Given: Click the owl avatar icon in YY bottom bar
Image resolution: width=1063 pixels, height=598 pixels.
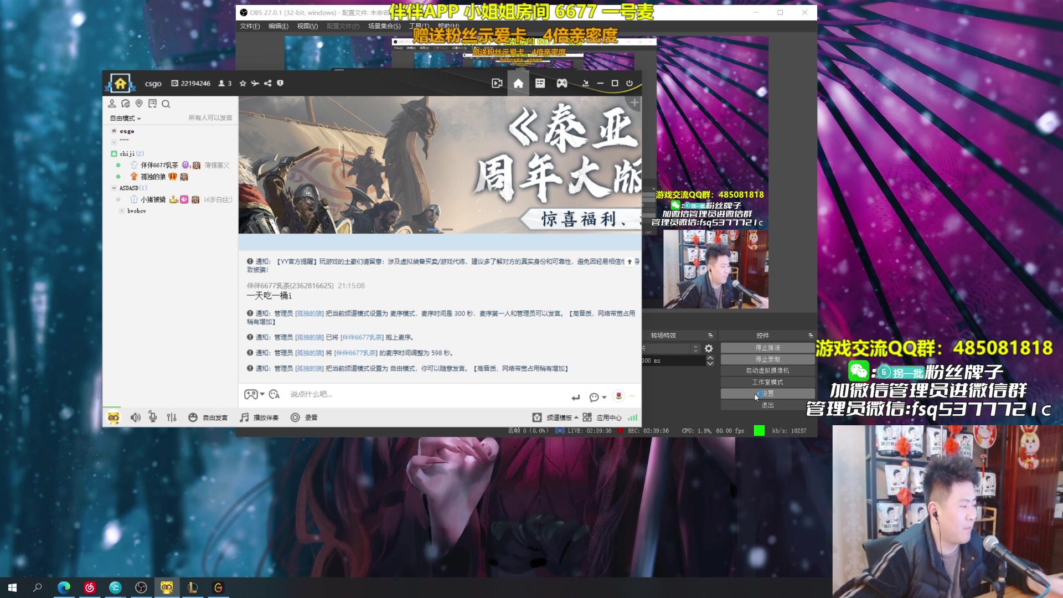Looking at the screenshot, I should (113, 417).
